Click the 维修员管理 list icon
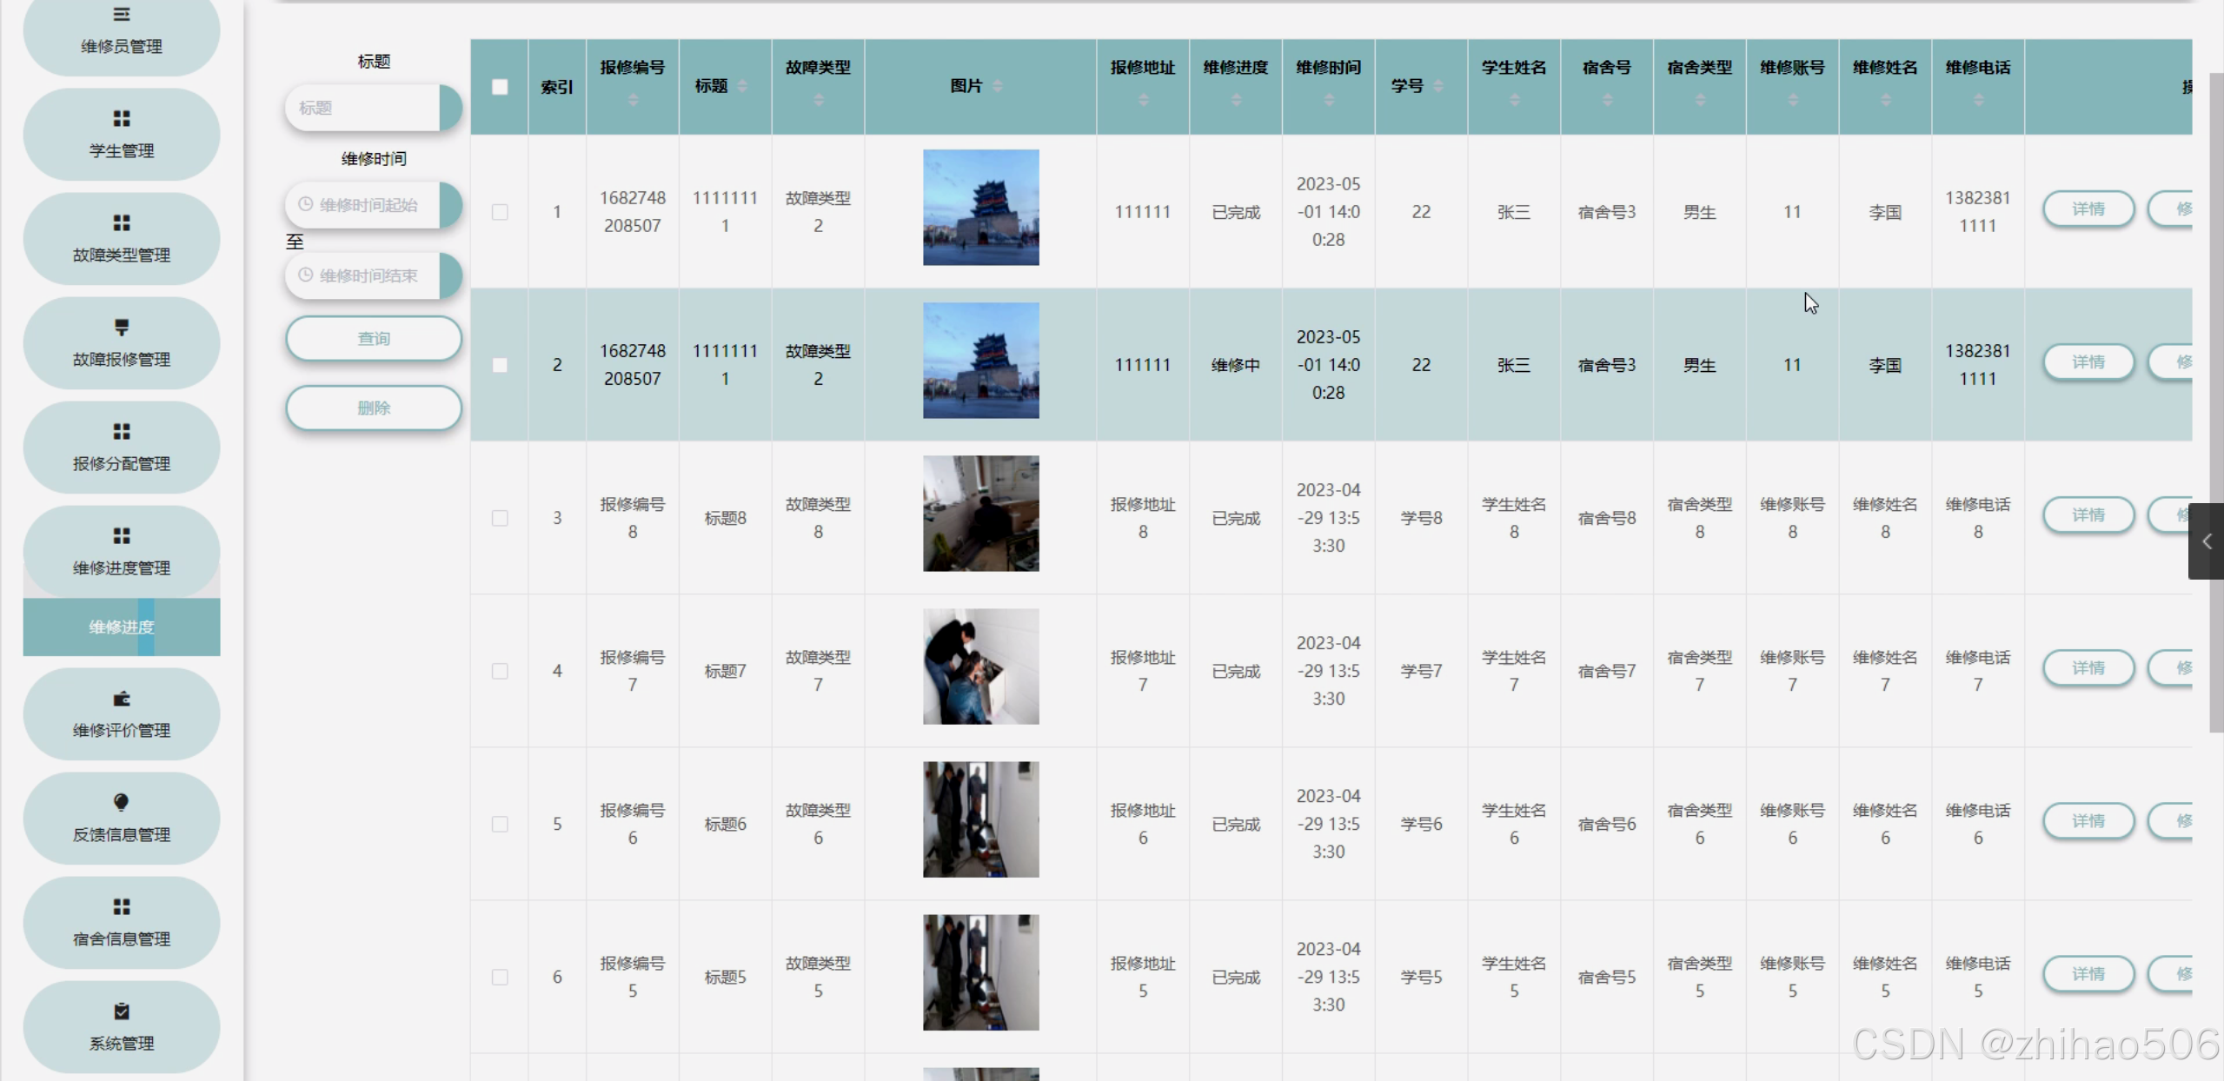 (121, 15)
